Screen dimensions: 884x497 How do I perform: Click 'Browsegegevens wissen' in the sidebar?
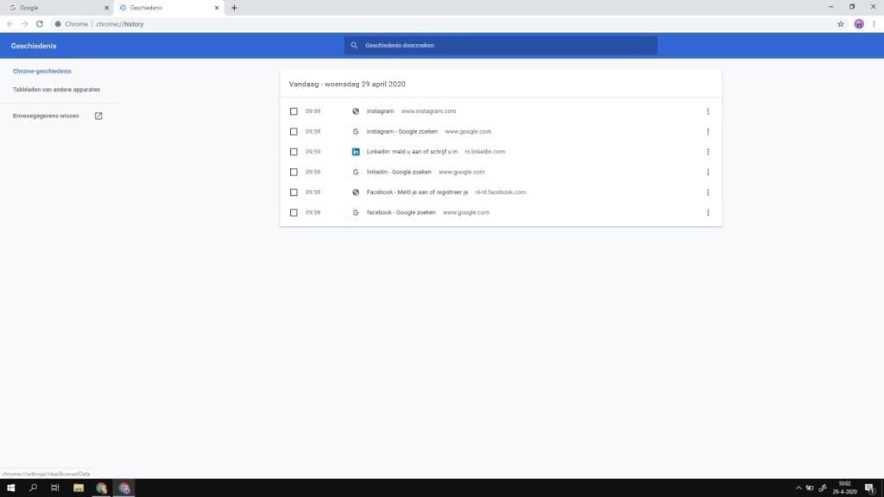(46, 116)
